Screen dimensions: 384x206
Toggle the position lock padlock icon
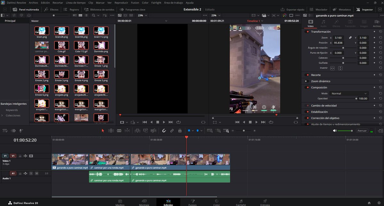(x=180, y=131)
